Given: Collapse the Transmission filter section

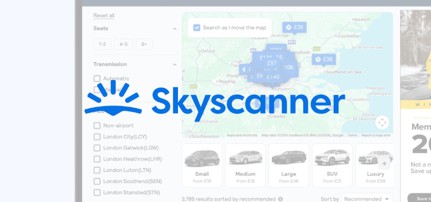Looking at the screenshot, I should [174, 65].
